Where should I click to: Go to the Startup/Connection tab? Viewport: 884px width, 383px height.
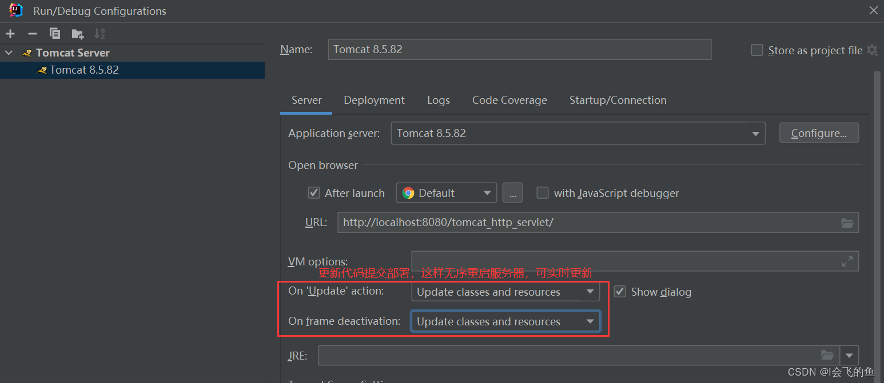[618, 100]
